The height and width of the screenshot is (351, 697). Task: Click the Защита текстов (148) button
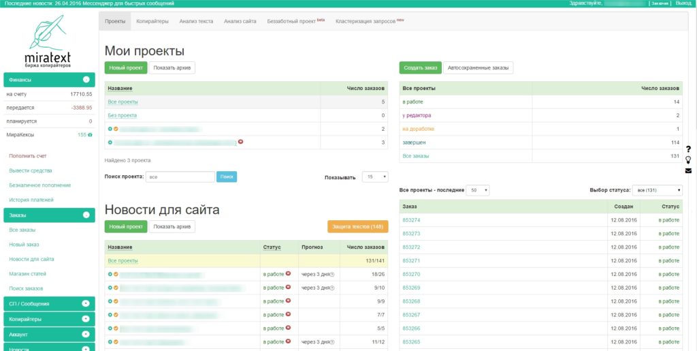coord(358,226)
